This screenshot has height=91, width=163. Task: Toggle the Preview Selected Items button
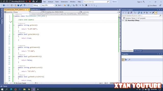(x=156, y=13)
